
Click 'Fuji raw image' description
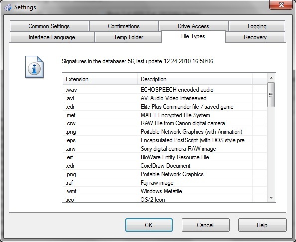[x=157, y=183]
